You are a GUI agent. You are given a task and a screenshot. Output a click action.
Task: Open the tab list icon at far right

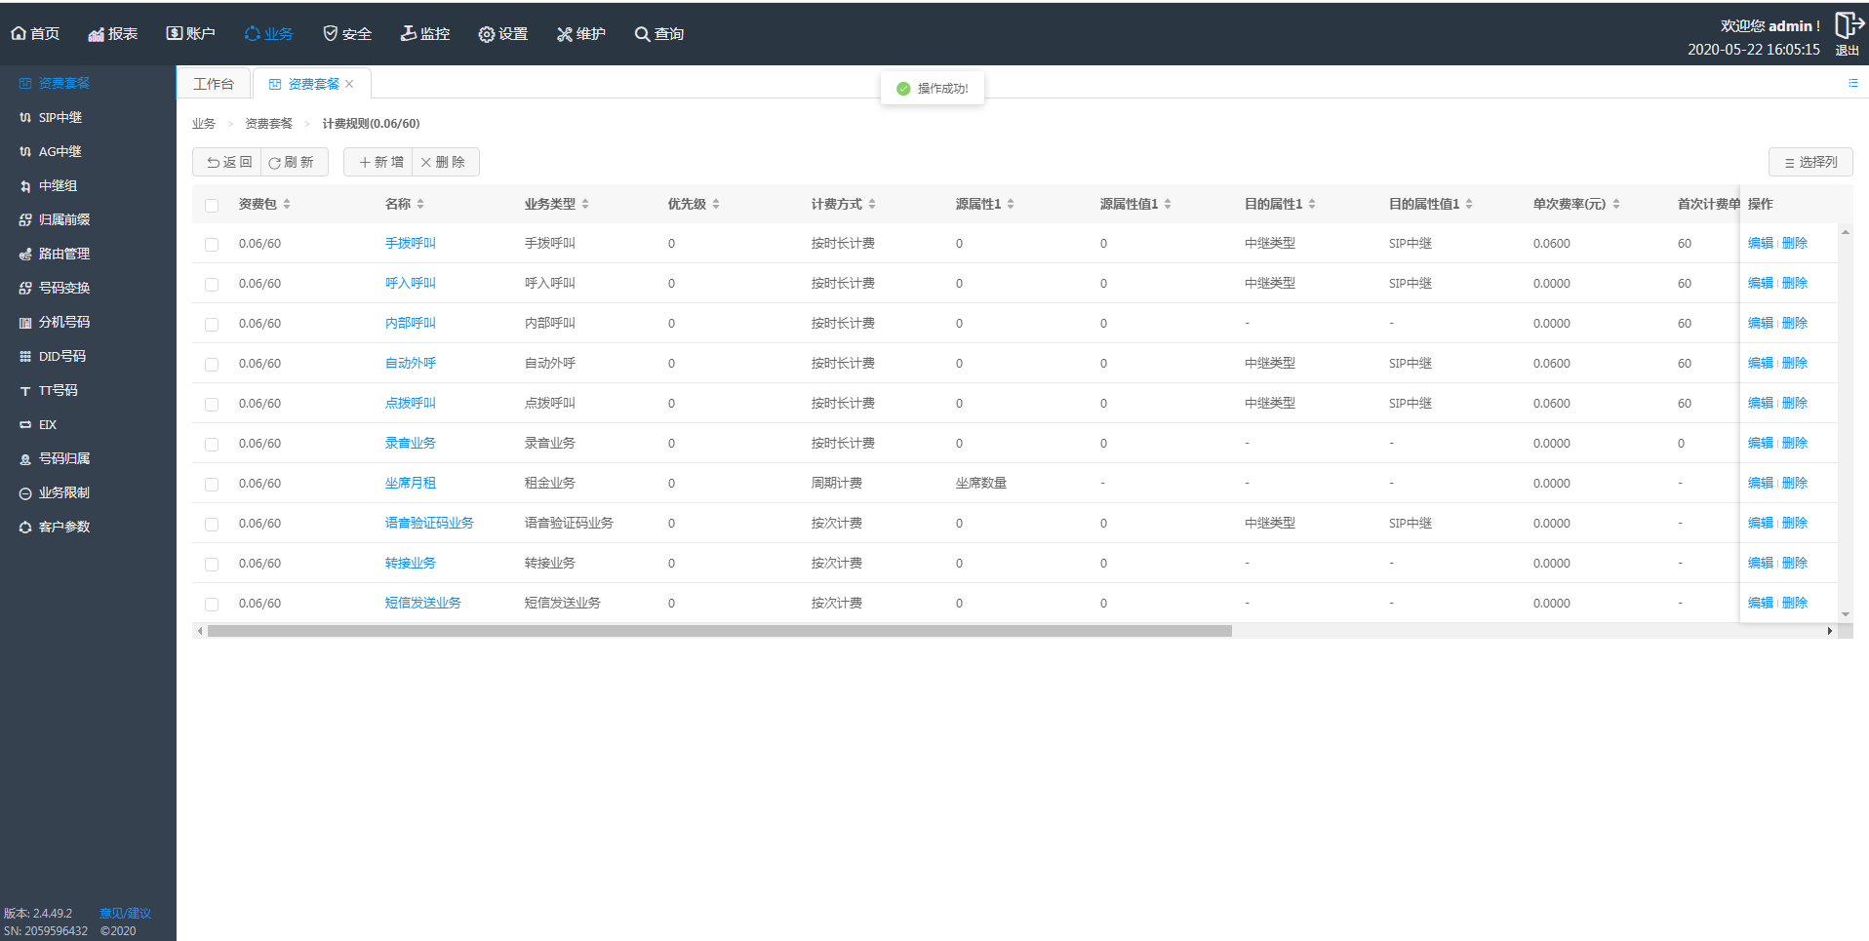point(1852,83)
